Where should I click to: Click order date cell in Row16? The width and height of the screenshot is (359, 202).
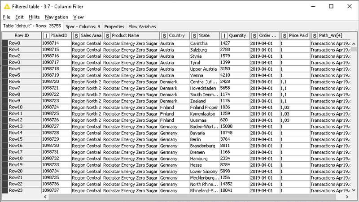tap(265, 146)
